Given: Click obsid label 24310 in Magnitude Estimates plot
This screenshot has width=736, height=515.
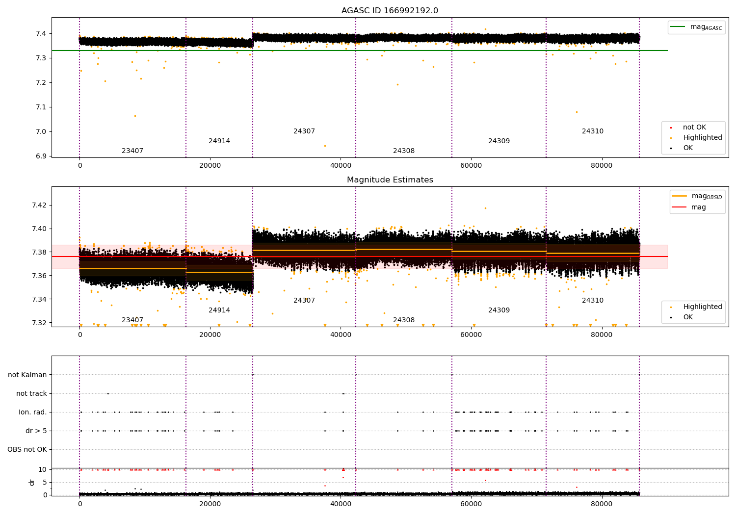Looking at the screenshot, I should (x=593, y=301).
